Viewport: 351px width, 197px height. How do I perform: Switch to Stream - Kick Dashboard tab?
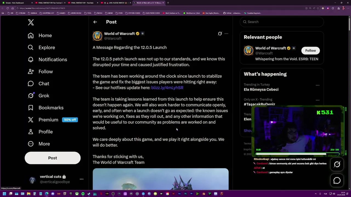16,3
